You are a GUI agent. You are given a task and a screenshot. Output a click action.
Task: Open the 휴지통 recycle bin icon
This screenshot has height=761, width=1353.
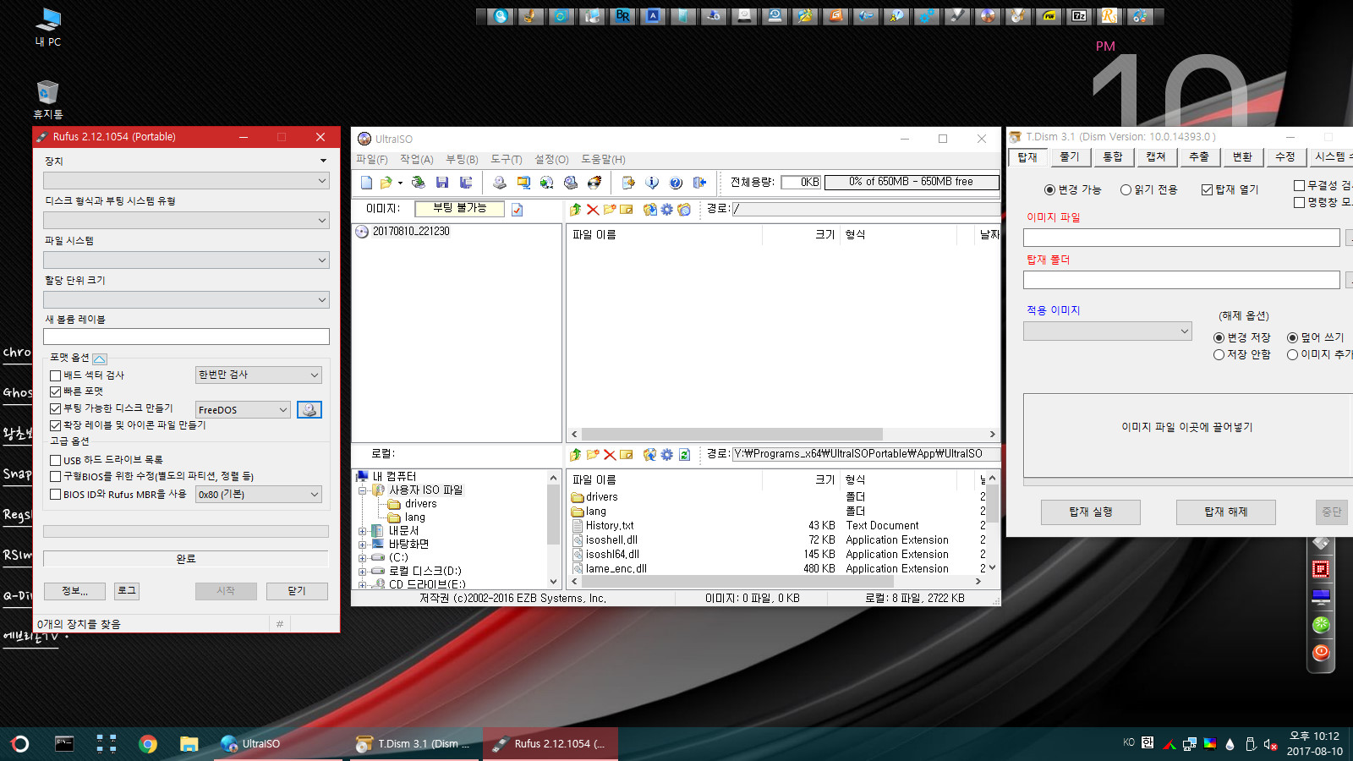(48, 100)
